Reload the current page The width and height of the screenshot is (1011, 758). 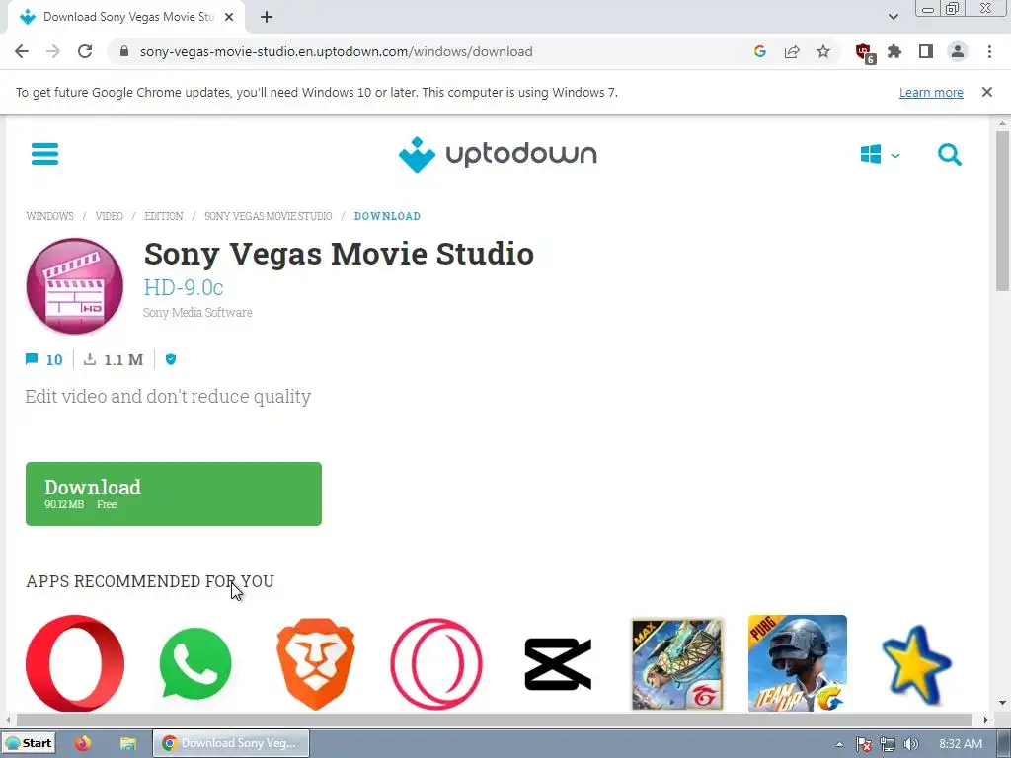tap(85, 51)
